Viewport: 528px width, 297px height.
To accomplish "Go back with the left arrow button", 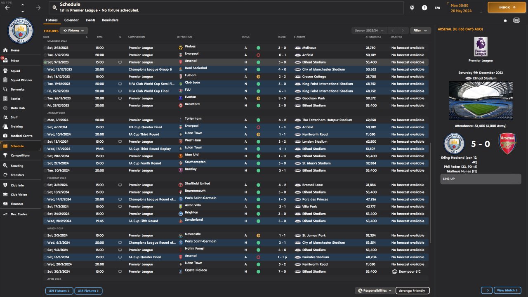I will click(x=7, y=8).
